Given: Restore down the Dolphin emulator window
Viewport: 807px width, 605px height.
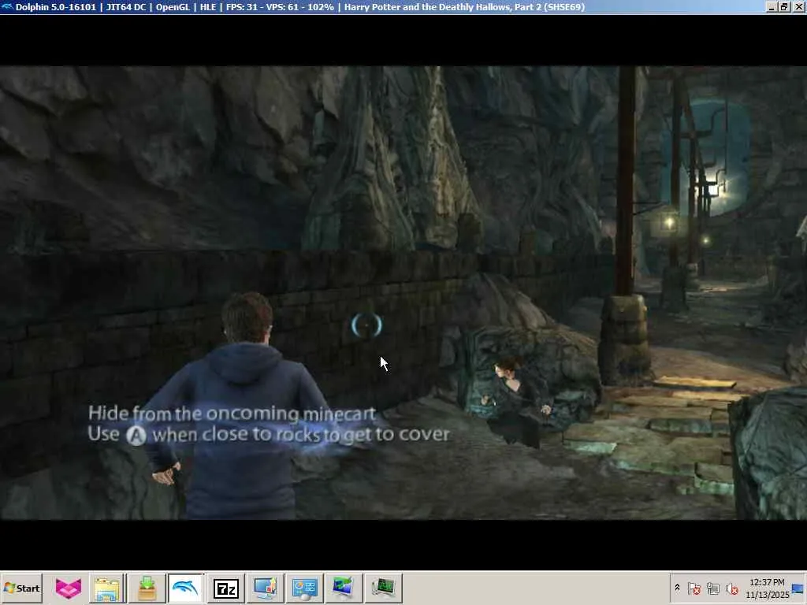Looking at the screenshot, I should [784, 6].
